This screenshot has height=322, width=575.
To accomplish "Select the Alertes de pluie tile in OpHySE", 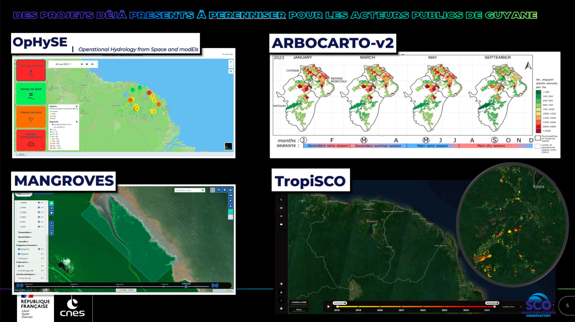I will point(31,117).
